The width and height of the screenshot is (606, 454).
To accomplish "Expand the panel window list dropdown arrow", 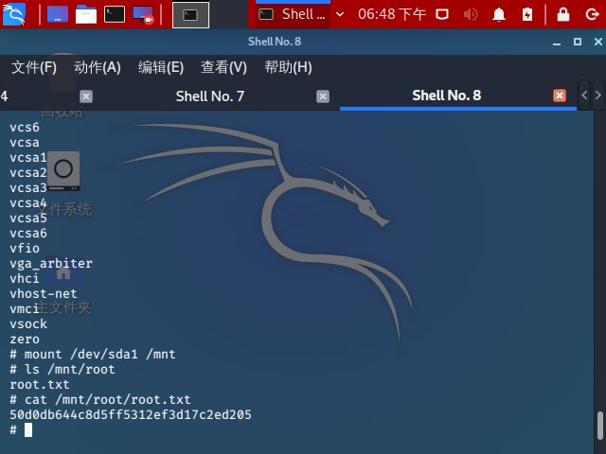I will [340, 14].
